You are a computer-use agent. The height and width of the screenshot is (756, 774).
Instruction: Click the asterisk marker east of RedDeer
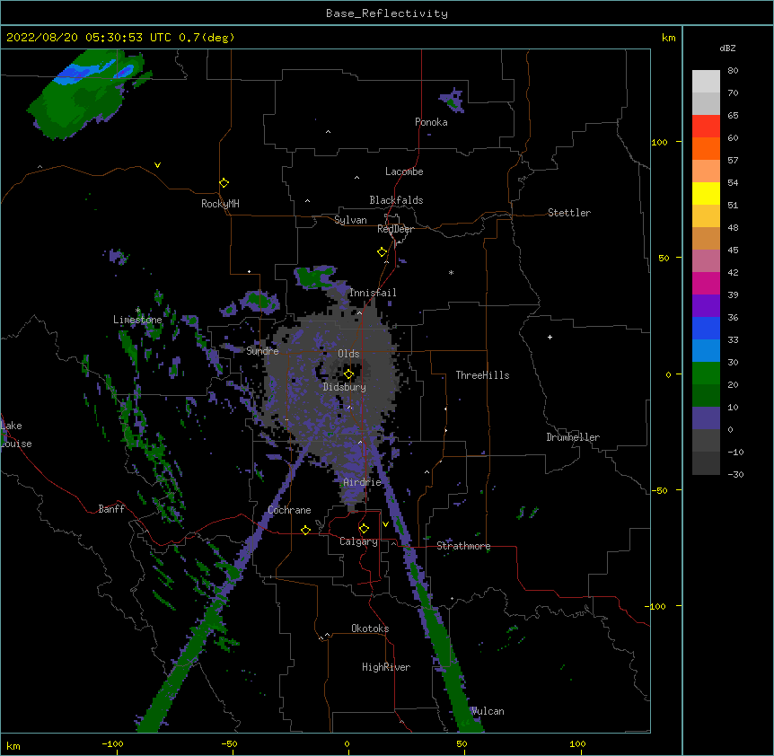click(451, 272)
